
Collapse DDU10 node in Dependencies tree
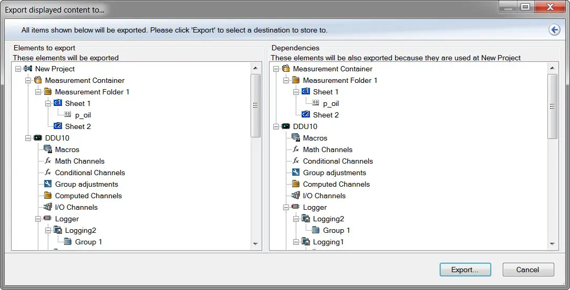(x=276, y=126)
